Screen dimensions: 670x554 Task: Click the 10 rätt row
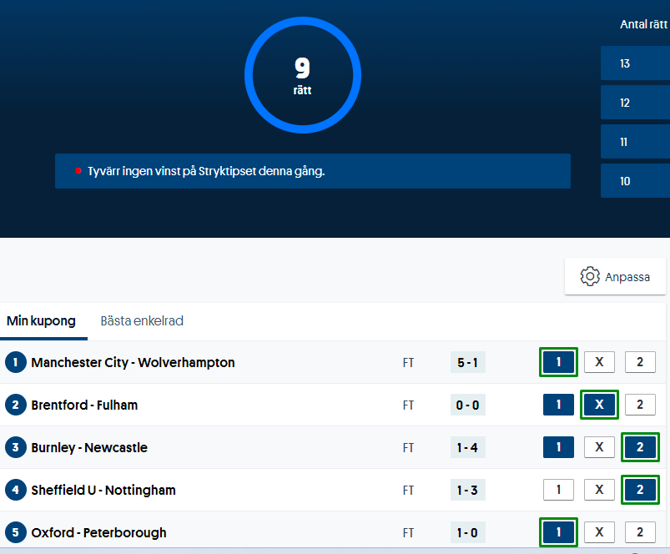(x=634, y=181)
